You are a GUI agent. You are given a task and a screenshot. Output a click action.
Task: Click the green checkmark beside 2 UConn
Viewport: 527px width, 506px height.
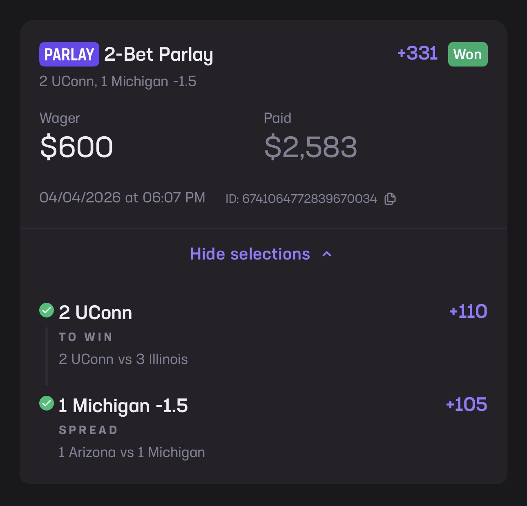click(x=47, y=310)
